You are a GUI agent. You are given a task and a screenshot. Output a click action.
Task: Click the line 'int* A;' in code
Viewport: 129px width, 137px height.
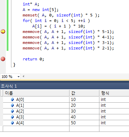[x=31, y=4]
